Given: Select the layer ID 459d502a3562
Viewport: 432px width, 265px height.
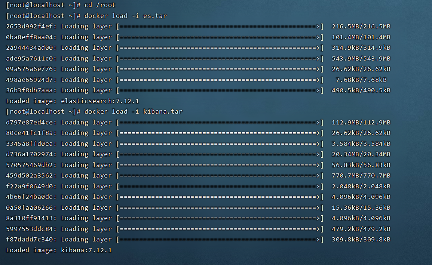Looking at the screenshot, I should tap(29, 176).
